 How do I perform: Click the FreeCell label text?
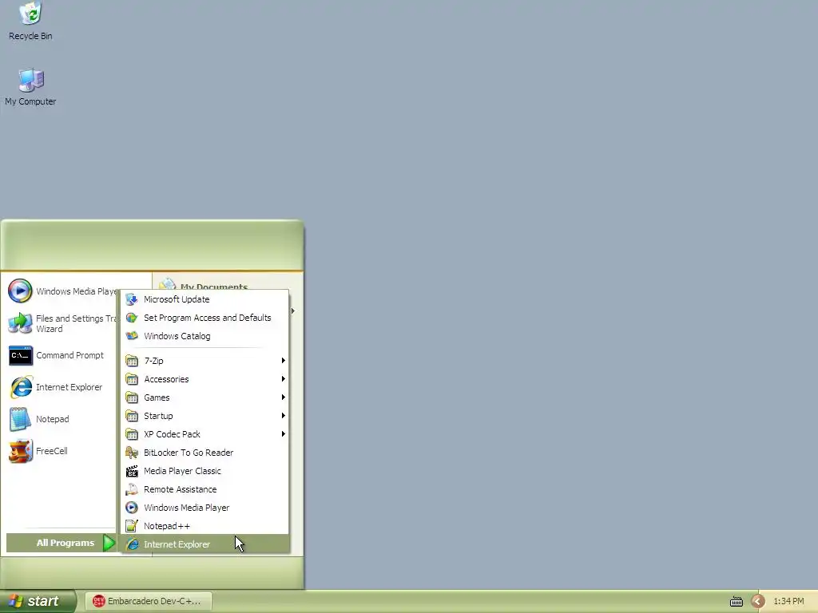point(52,451)
